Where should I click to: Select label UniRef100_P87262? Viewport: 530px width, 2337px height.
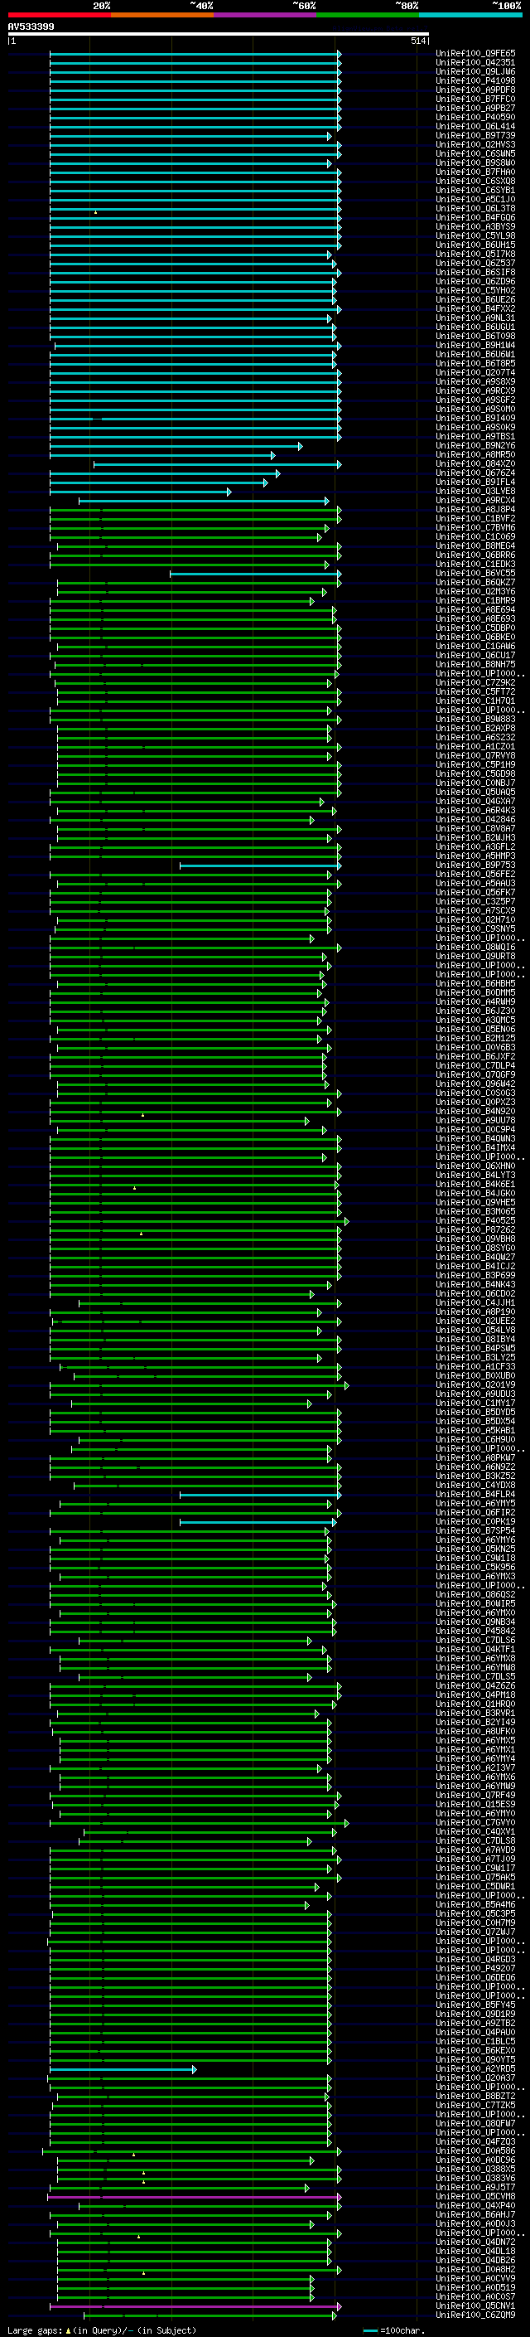click(475, 1229)
